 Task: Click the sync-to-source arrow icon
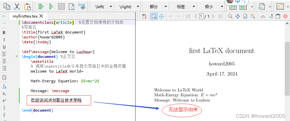coord(271,16)
